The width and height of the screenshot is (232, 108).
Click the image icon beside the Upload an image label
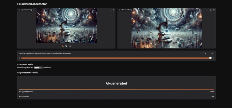(19, 10)
